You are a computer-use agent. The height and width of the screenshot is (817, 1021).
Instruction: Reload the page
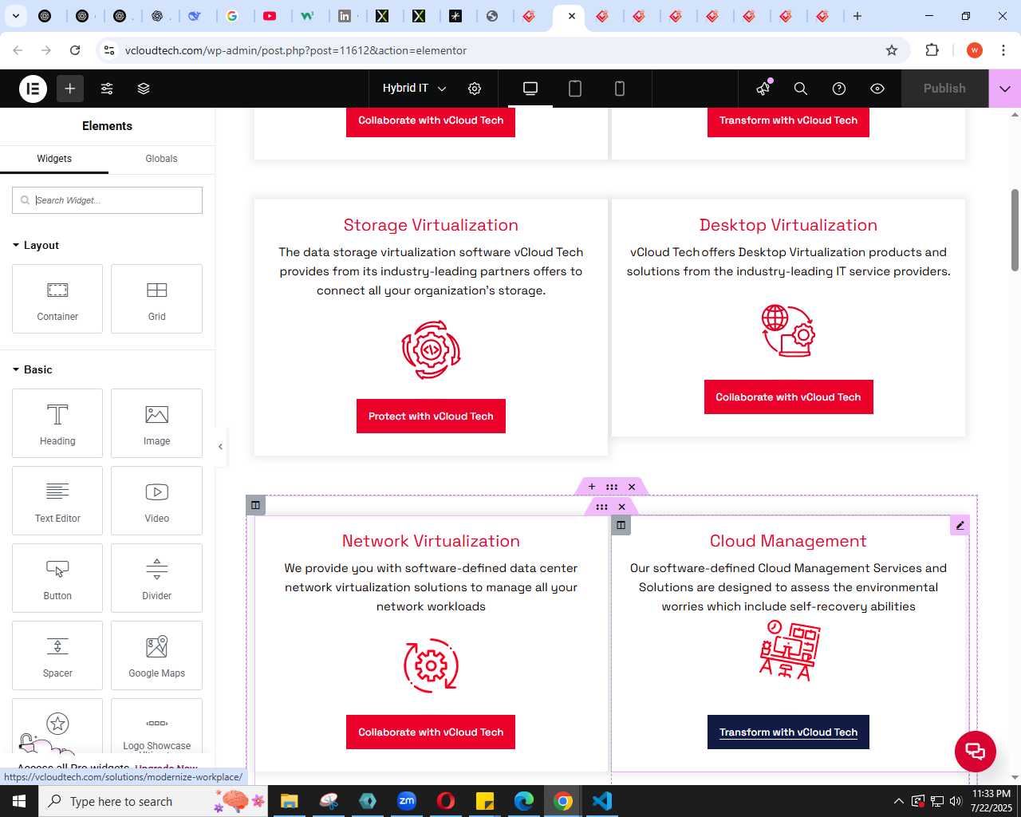point(75,50)
